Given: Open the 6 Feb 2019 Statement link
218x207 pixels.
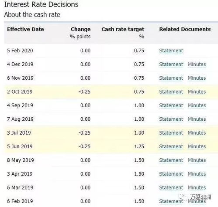Looking at the screenshot, I should [x=171, y=201].
